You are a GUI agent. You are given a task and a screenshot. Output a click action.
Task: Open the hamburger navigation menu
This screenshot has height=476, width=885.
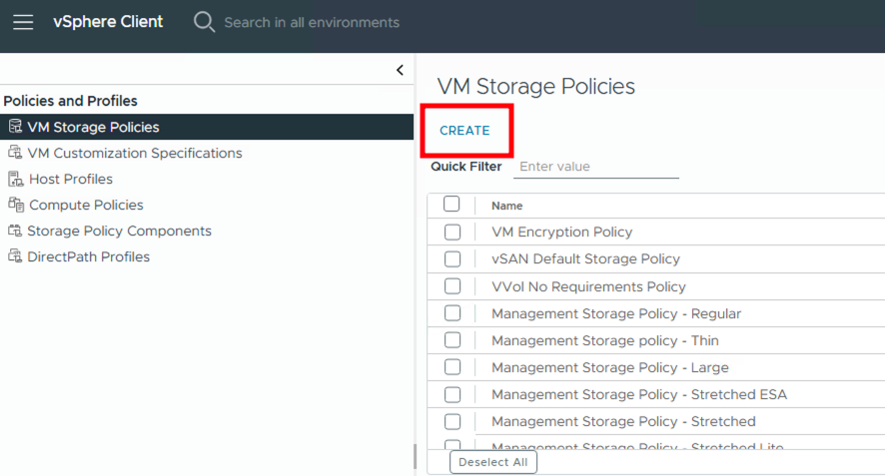[x=22, y=22]
